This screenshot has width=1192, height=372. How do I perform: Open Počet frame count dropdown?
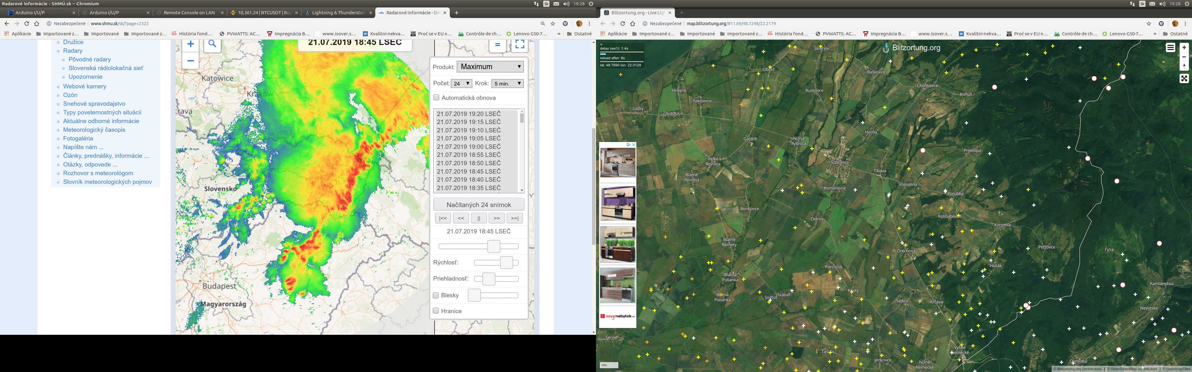[461, 84]
